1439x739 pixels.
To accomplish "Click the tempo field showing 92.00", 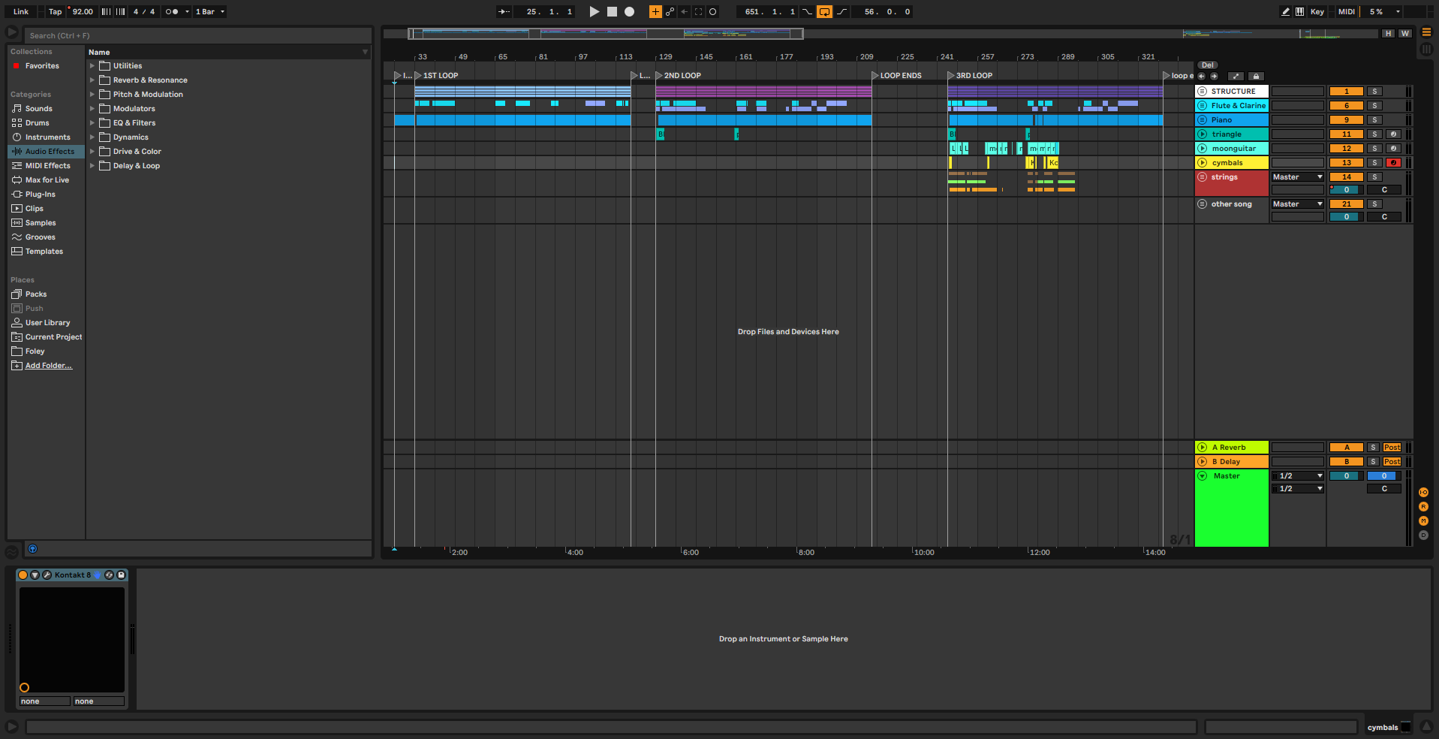I will coord(83,12).
